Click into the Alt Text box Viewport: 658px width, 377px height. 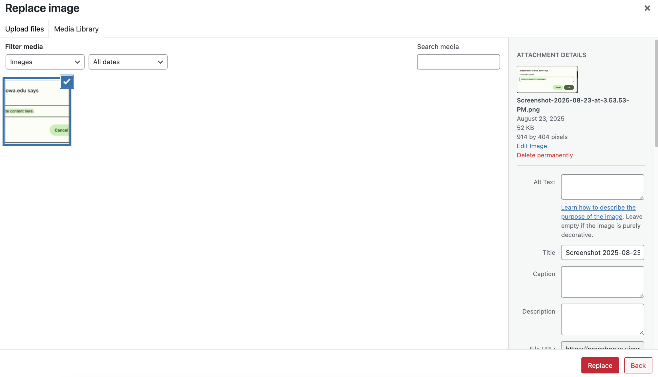(602, 187)
